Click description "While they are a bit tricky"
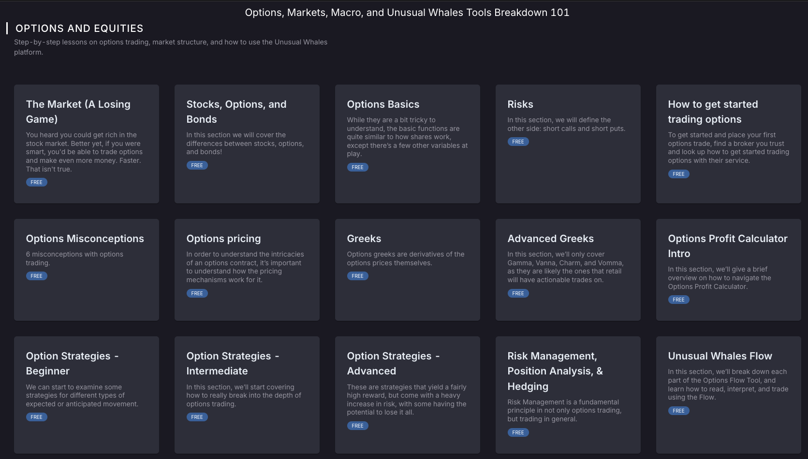The width and height of the screenshot is (808, 459). tap(407, 137)
